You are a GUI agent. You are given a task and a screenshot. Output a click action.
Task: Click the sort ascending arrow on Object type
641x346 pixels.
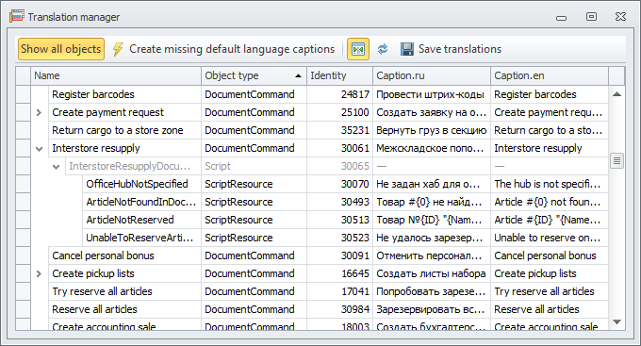click(299, 75)
